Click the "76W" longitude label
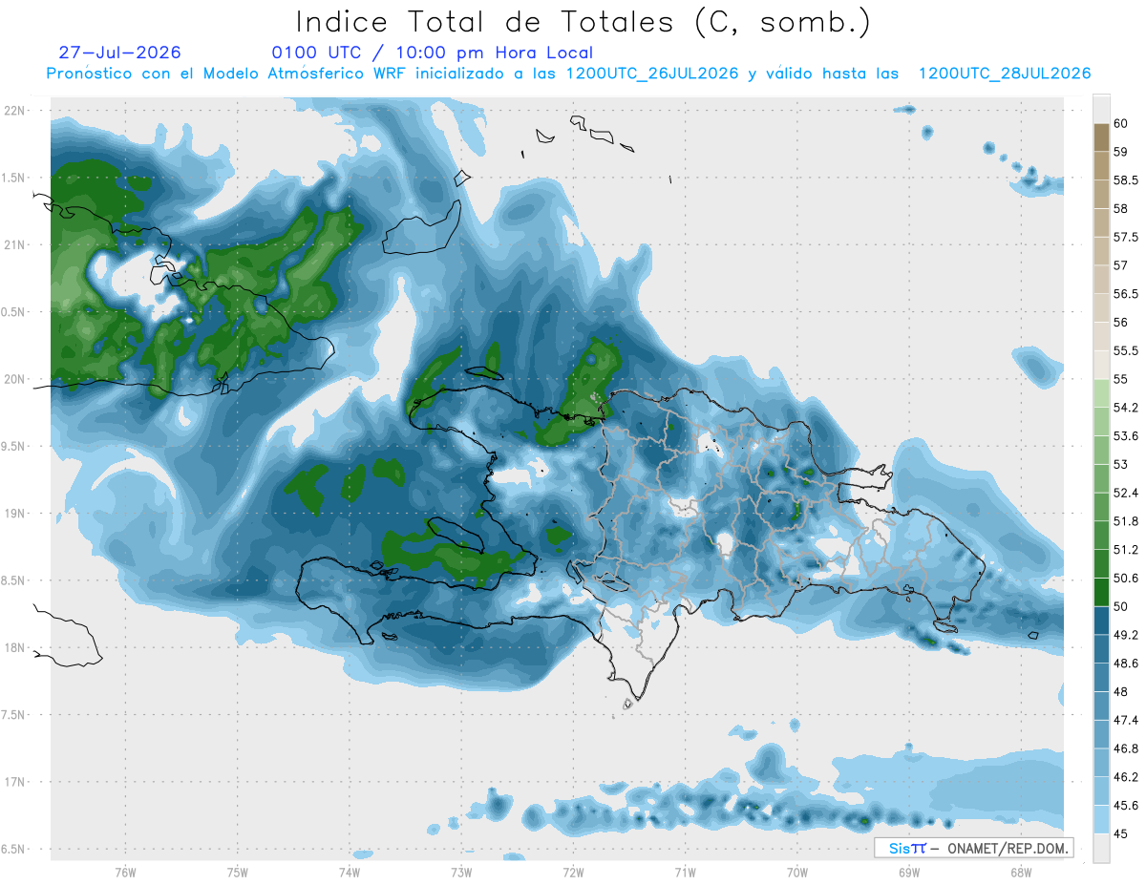Image resolution: width=1146 pixels, height=885 pixels. [125, 872]
